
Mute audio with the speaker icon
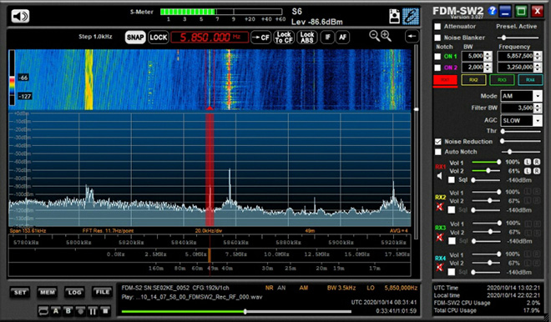[x=20, y=16]
